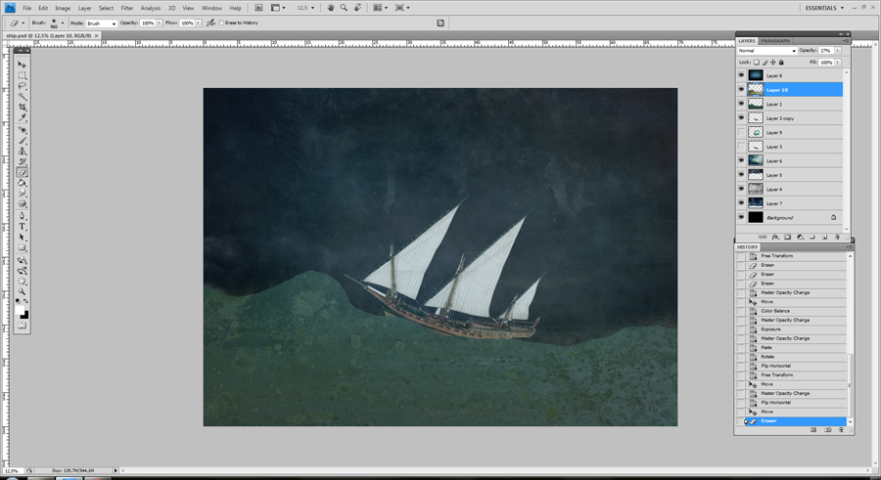The image size is (881, 480).
Task: Create a new snapshot in the History panel
Action: click(x=827, y=430)
